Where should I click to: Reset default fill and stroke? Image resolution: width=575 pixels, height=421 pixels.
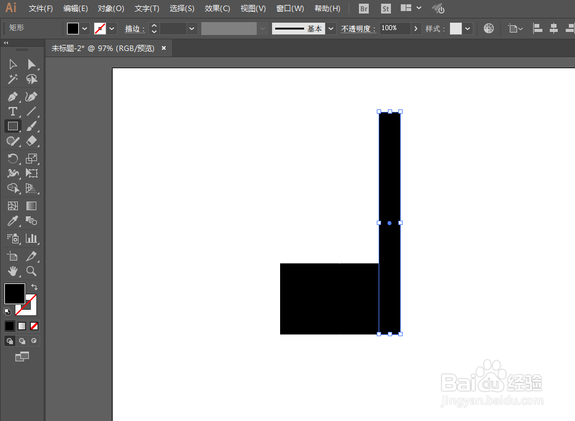(x=7, y=312)
